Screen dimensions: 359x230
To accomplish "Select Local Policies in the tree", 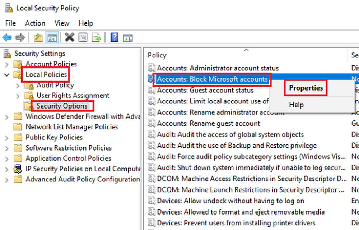I will tap(46, 74).
